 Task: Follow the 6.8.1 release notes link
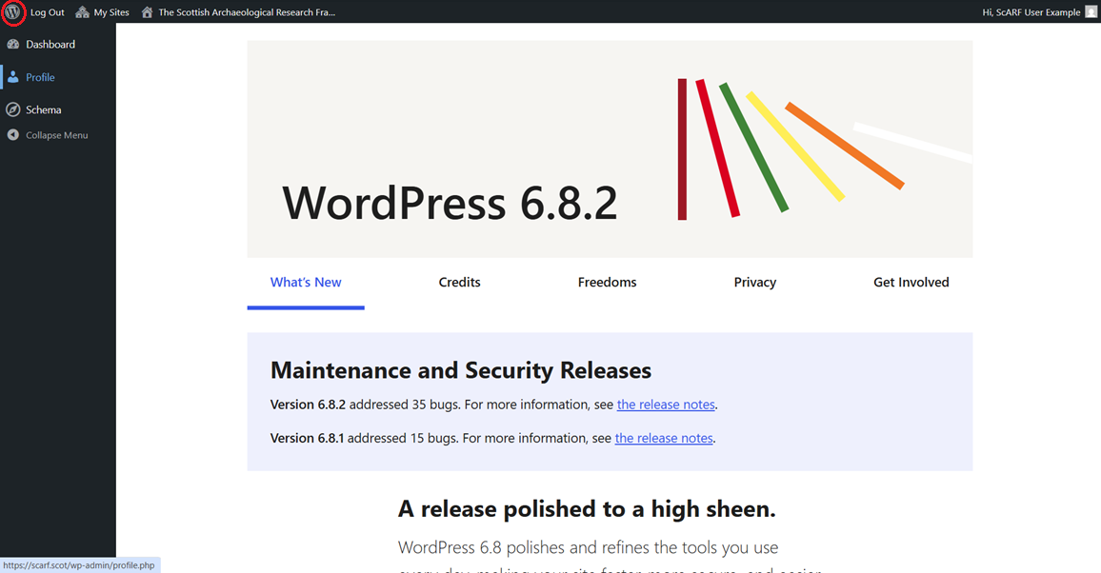point(663,438)
